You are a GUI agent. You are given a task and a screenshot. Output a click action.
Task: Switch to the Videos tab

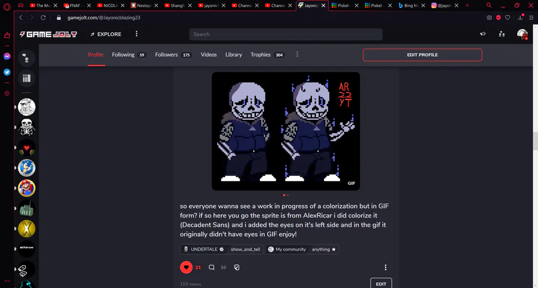click(209, 55)
